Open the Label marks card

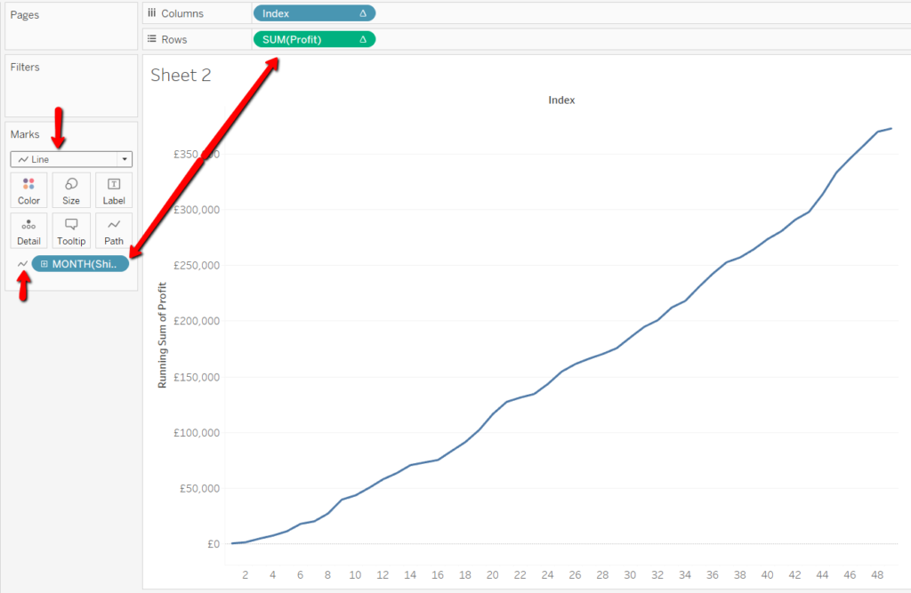coord(114,190)
